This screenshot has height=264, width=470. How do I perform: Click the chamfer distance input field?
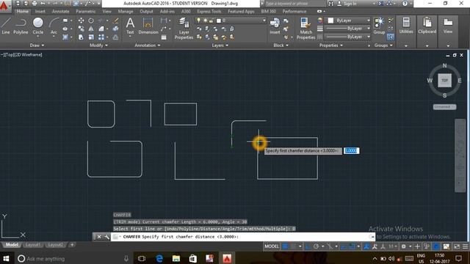click(351, 150)
